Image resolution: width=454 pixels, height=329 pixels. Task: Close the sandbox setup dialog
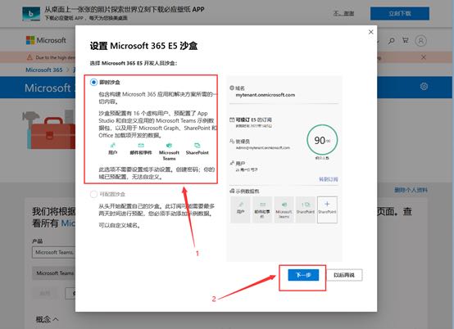pyautogui.click(x=370, y=32)
